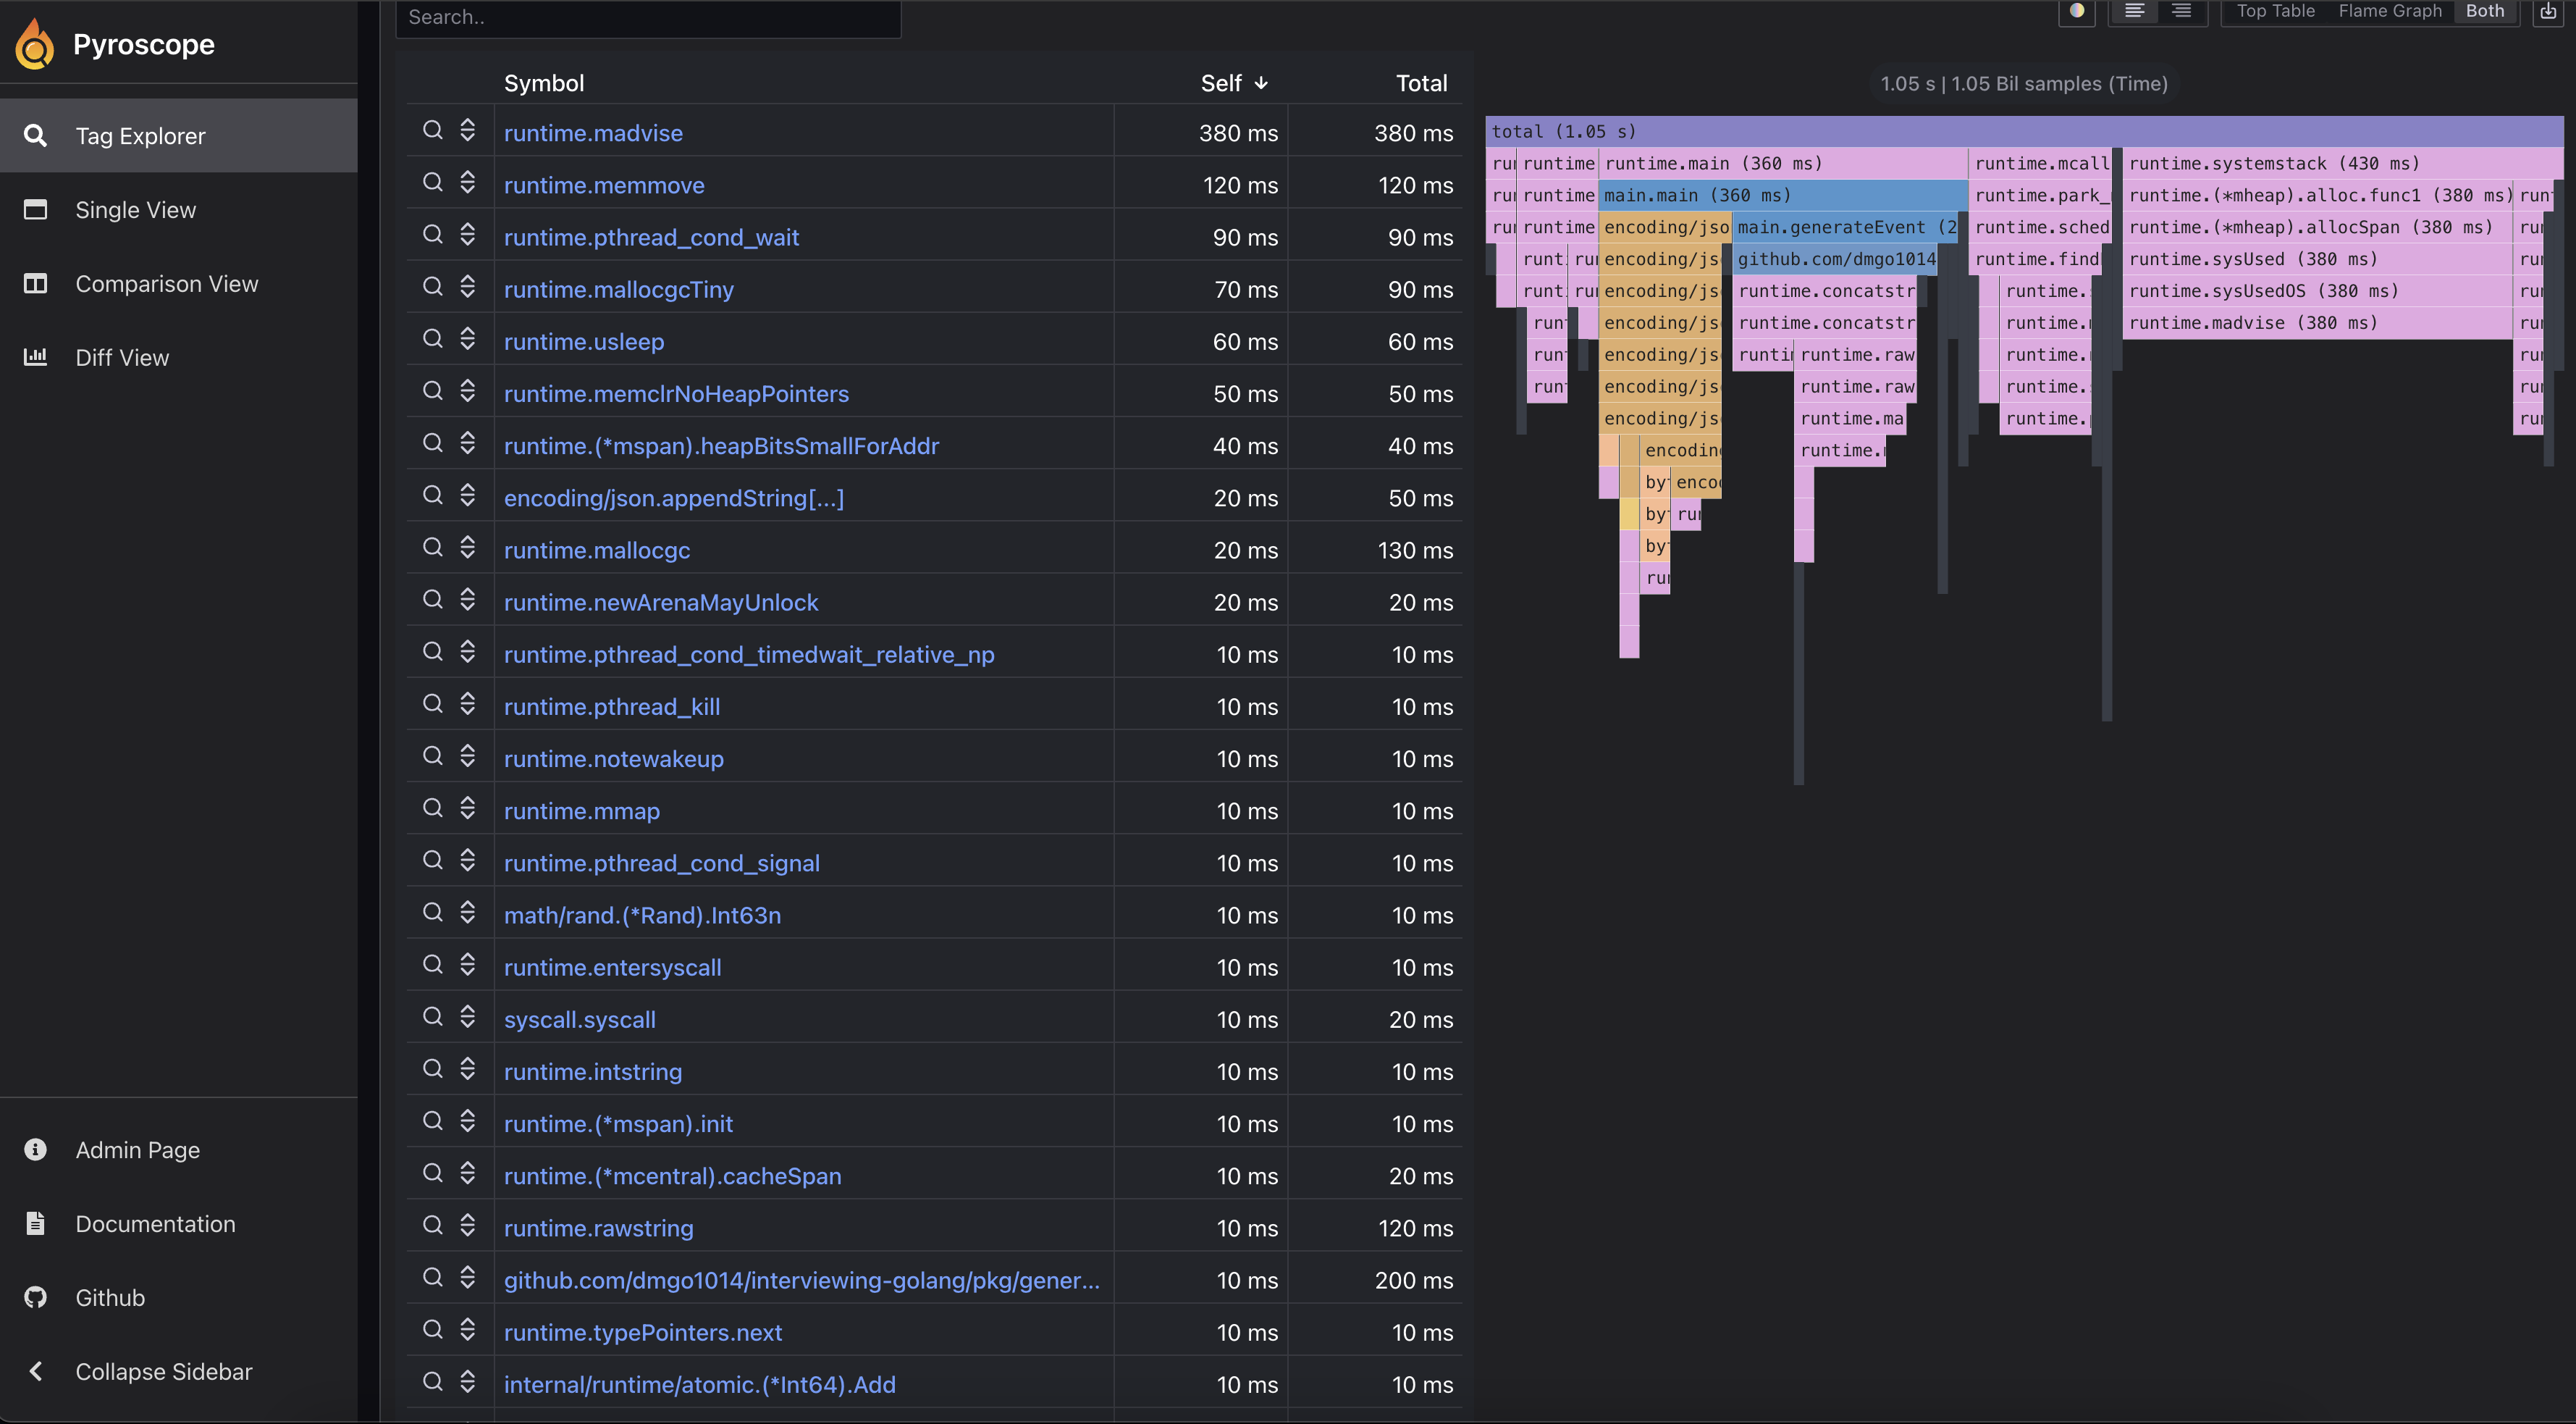Image resolution: width=2576 pixels, height=1424 pixels.
Task: Open the flame graph color palette picker
Action: pyautogui.click(x=2077, y=12)
